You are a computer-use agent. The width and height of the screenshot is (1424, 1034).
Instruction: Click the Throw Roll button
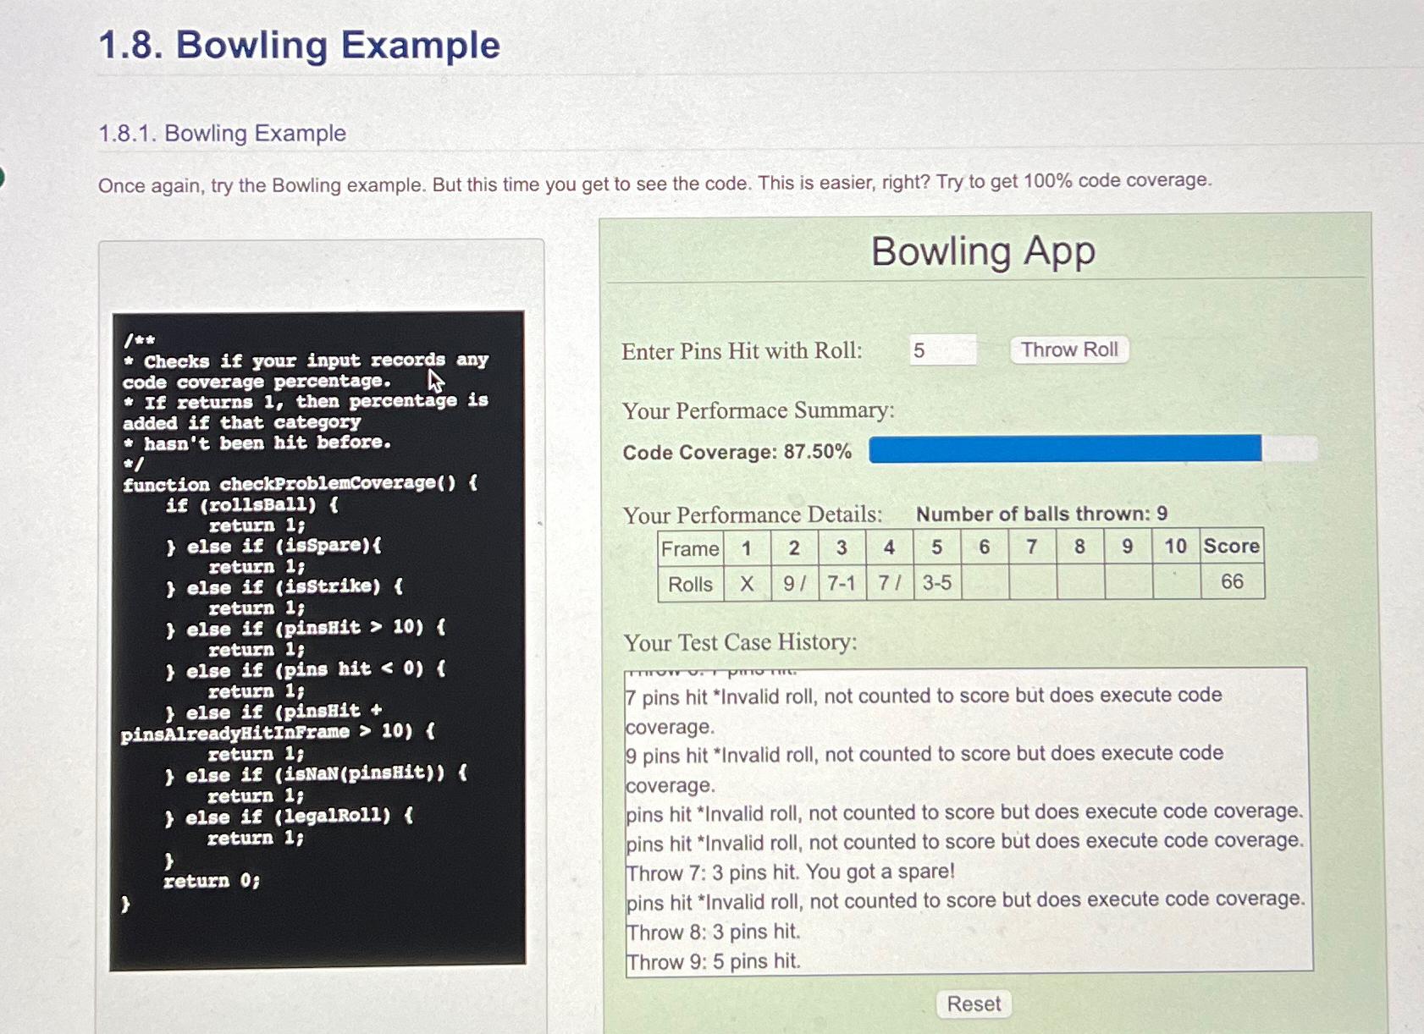(1069, 349)
